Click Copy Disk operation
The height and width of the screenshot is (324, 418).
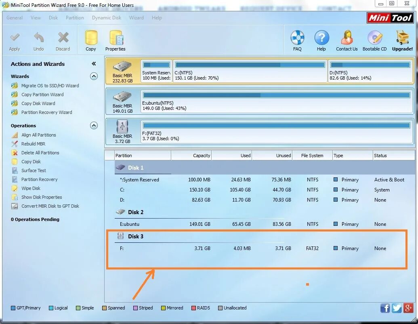31,162
